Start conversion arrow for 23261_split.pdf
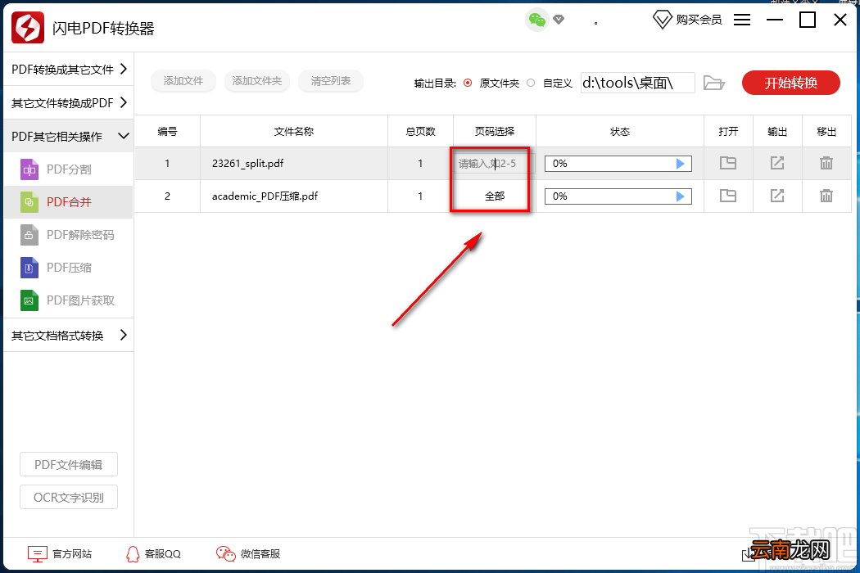 pos(680,164)
